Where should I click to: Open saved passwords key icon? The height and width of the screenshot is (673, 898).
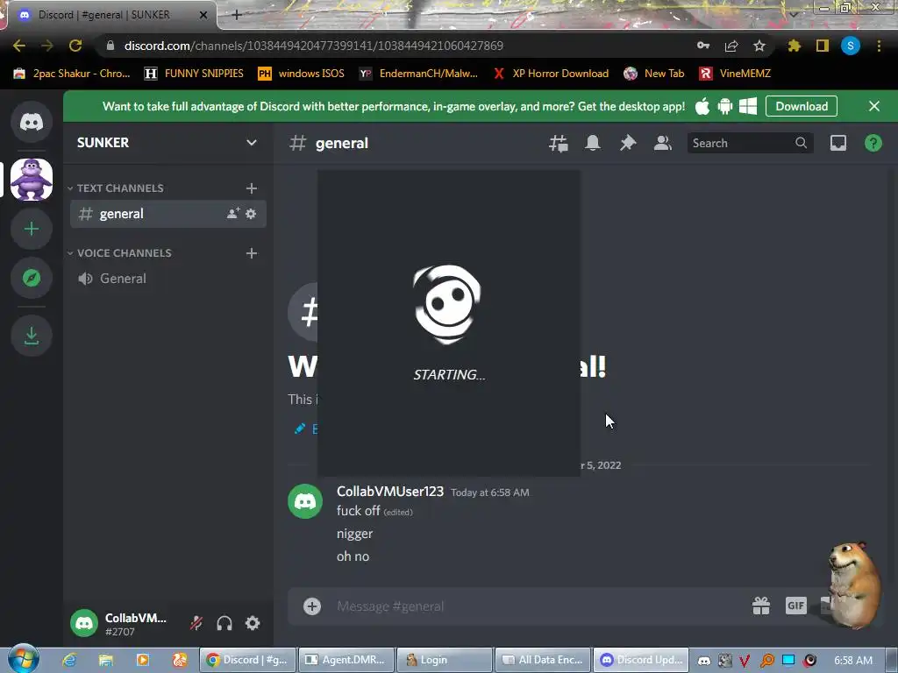coord(703,46)
